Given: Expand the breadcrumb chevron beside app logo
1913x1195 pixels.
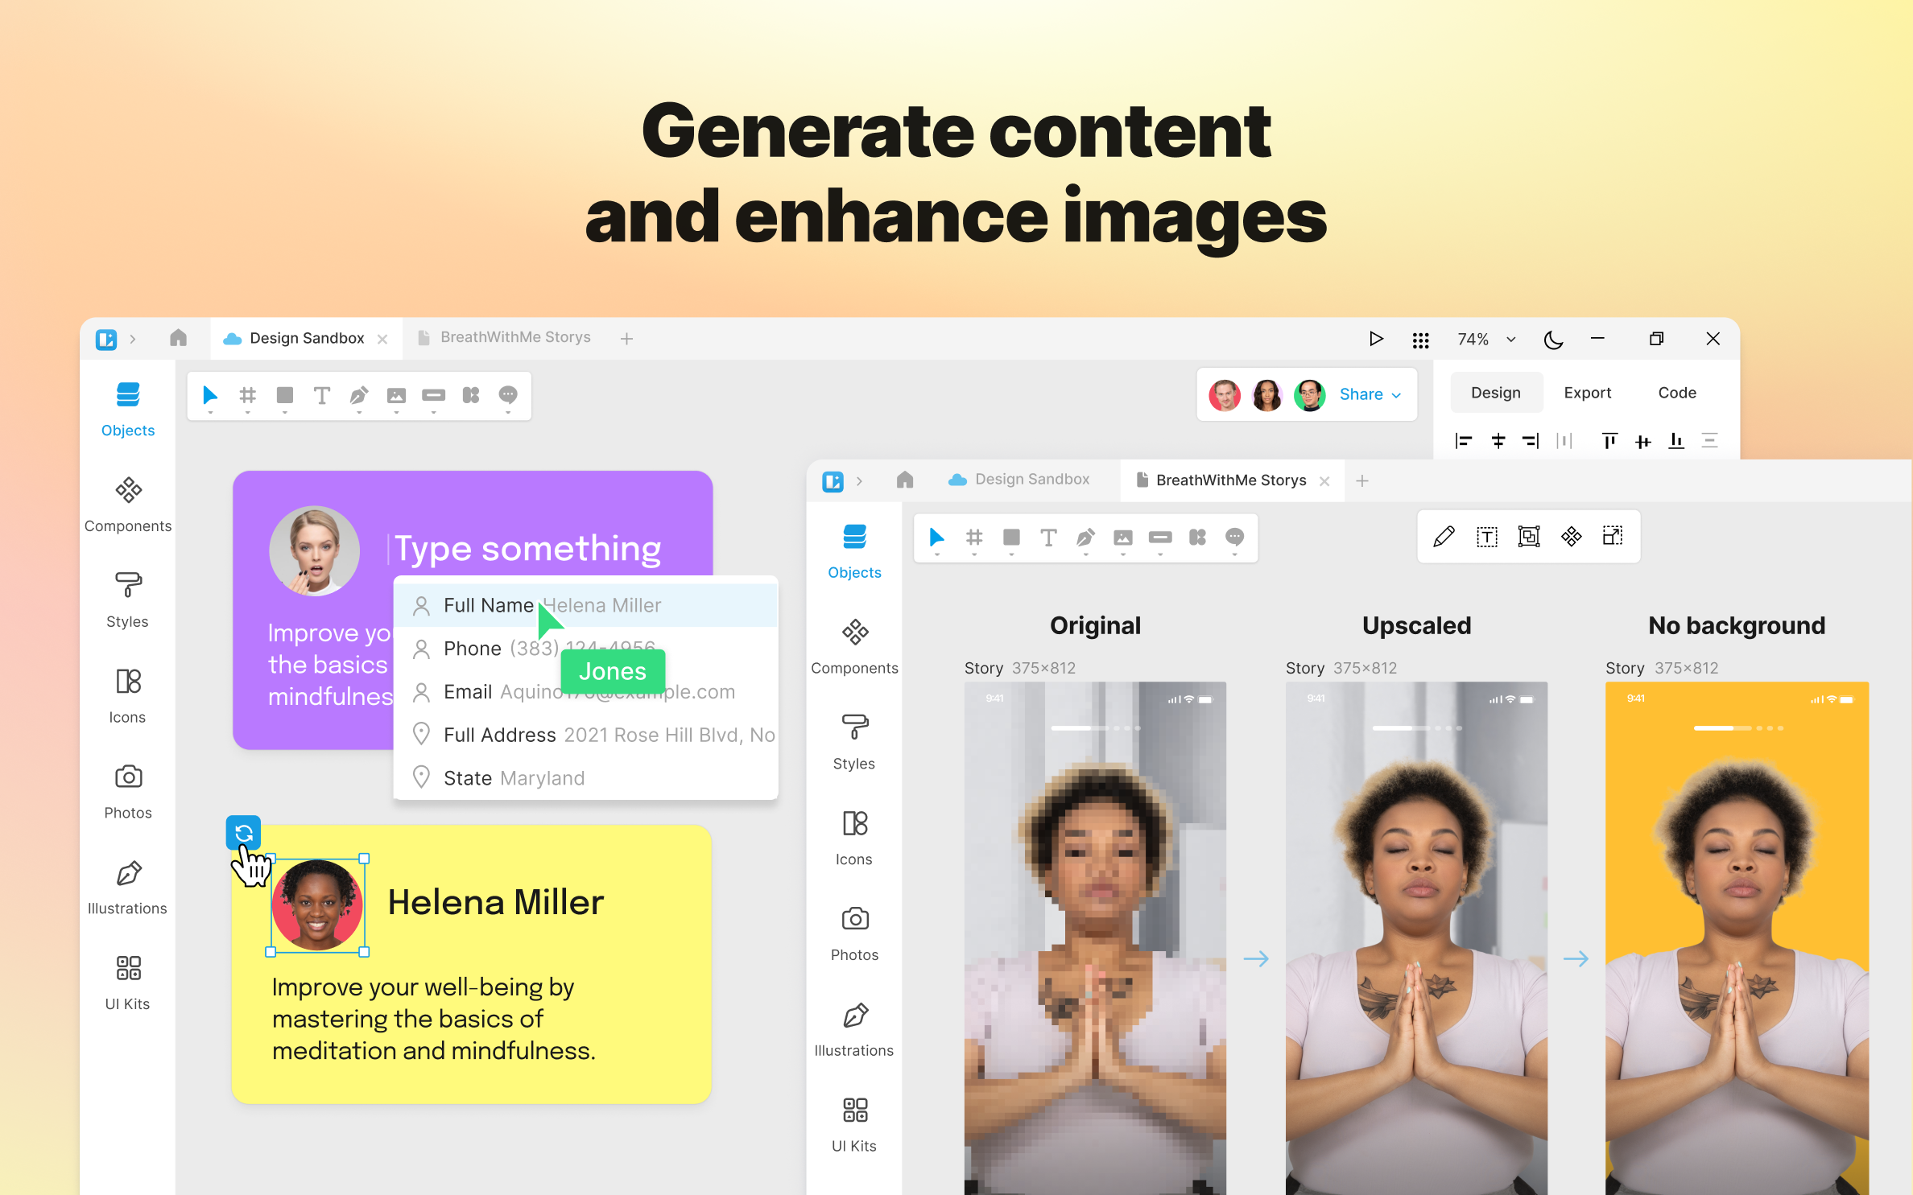Looking at the screenshot, I should 133,339.
